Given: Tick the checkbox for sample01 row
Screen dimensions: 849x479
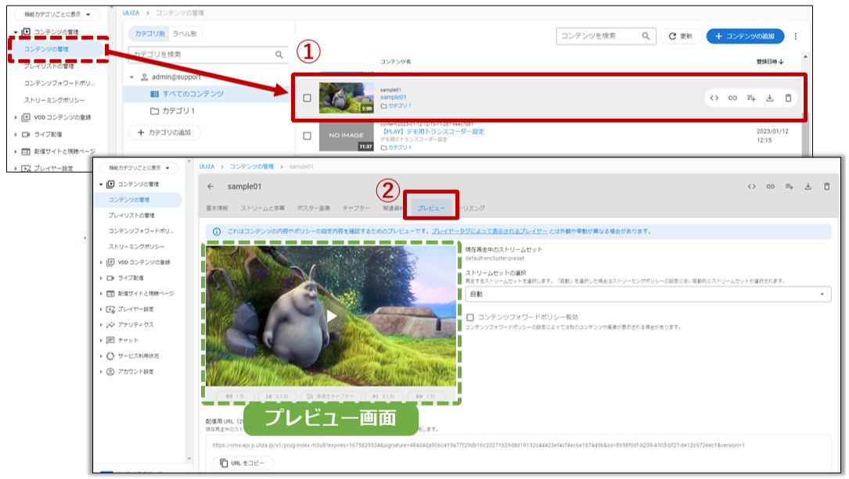Looking at the screenshot, I should click(x=307, y=98).
